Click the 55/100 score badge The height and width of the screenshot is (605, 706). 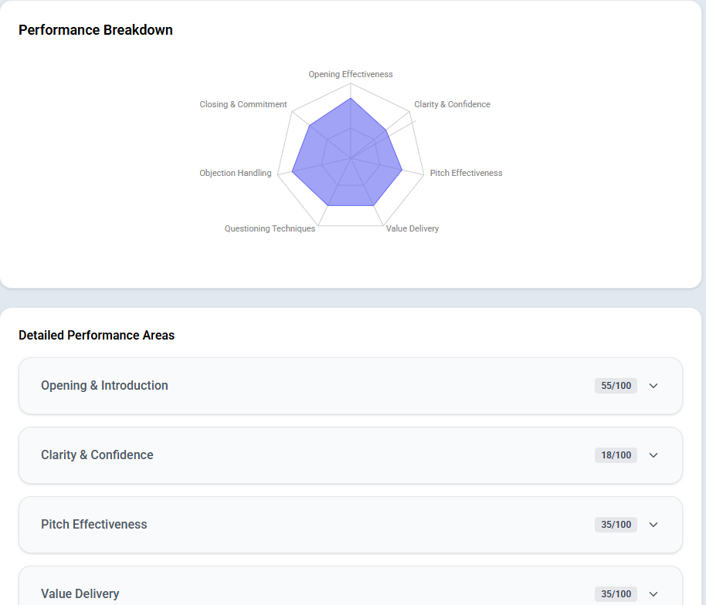pos(616,386)
